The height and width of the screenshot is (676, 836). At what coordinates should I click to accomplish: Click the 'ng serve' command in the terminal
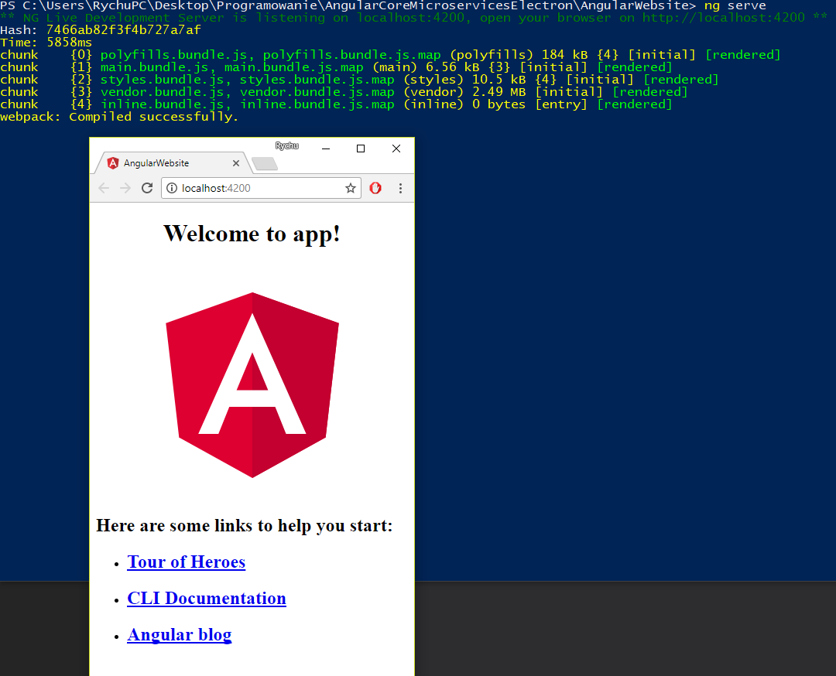pos(735,5)
